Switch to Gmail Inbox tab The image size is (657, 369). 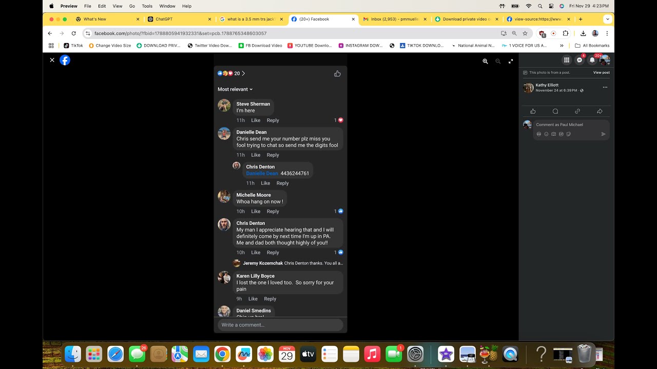coord(395,19)
